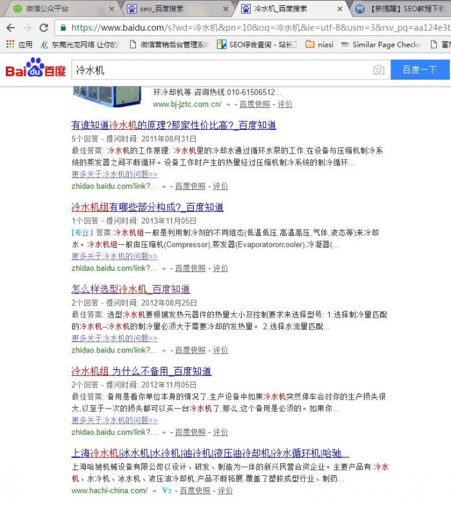This screenshot has height=505, width=451.
Task: Open 百度快照 for the bj-jztc result
Action: [254, 104]
